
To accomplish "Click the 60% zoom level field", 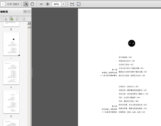I will click(x=56, y=4).
